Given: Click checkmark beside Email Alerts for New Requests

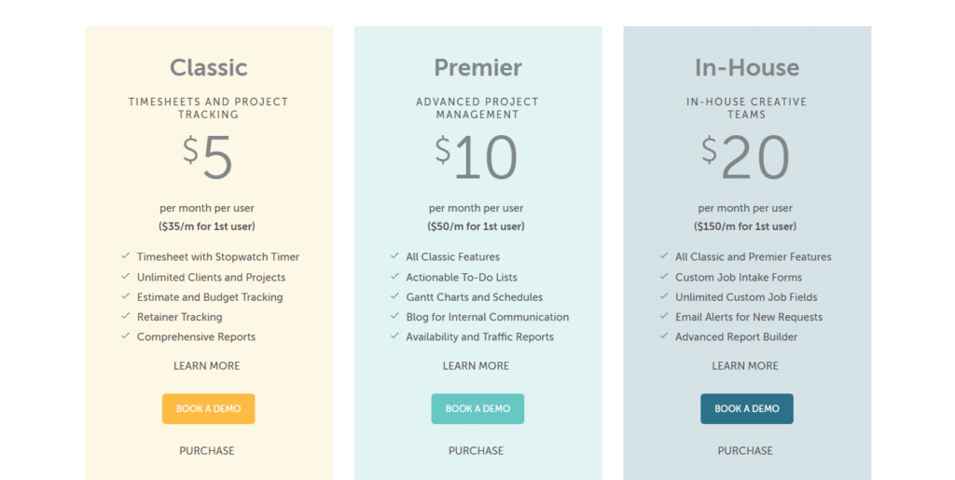Looking at the screenshot, I should 664,316.
